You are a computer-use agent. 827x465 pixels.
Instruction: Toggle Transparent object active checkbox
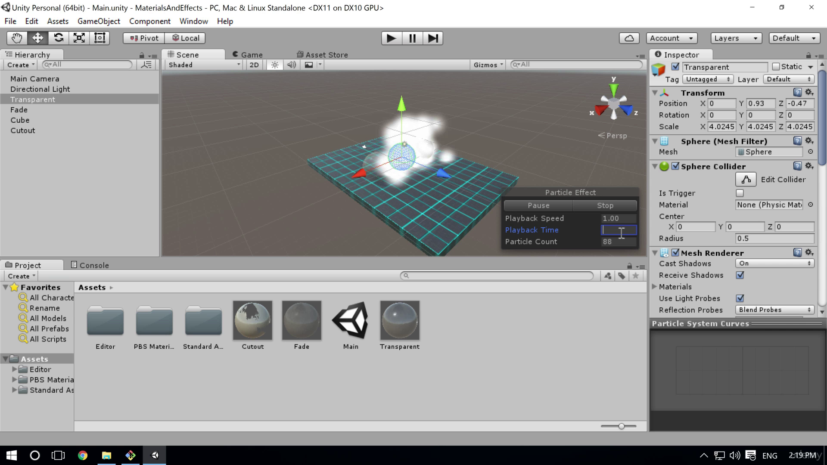tap(675, 67)
